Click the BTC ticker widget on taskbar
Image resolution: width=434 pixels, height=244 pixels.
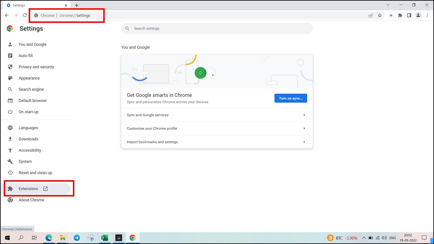pyautogui.click(x=342, y=238)
